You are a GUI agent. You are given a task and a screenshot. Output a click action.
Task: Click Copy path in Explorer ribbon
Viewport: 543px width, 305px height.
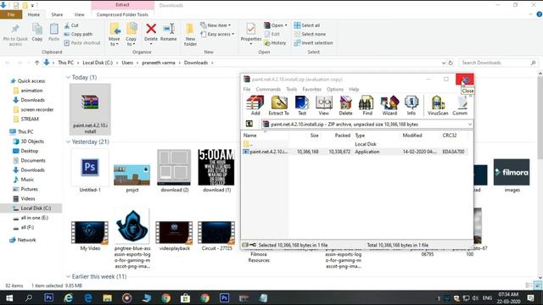(78, 34)
